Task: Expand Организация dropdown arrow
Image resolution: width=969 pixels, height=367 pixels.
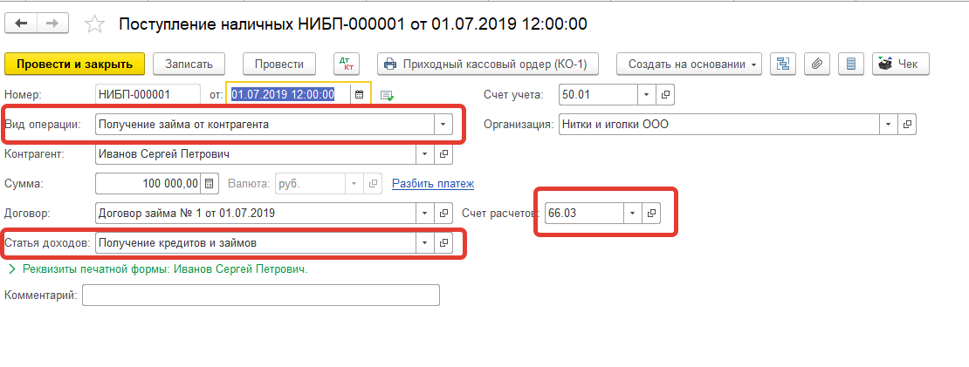Action: pyautogui.click(x=889, y=124)
